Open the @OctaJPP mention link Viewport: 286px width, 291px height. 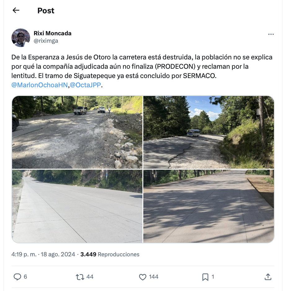[x=85, y=85]
